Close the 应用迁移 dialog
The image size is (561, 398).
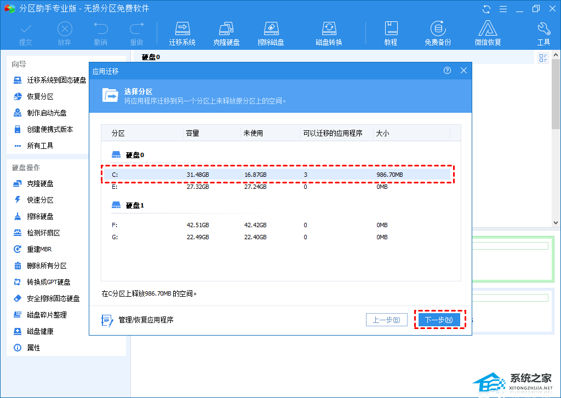click(x=463, y=71)
